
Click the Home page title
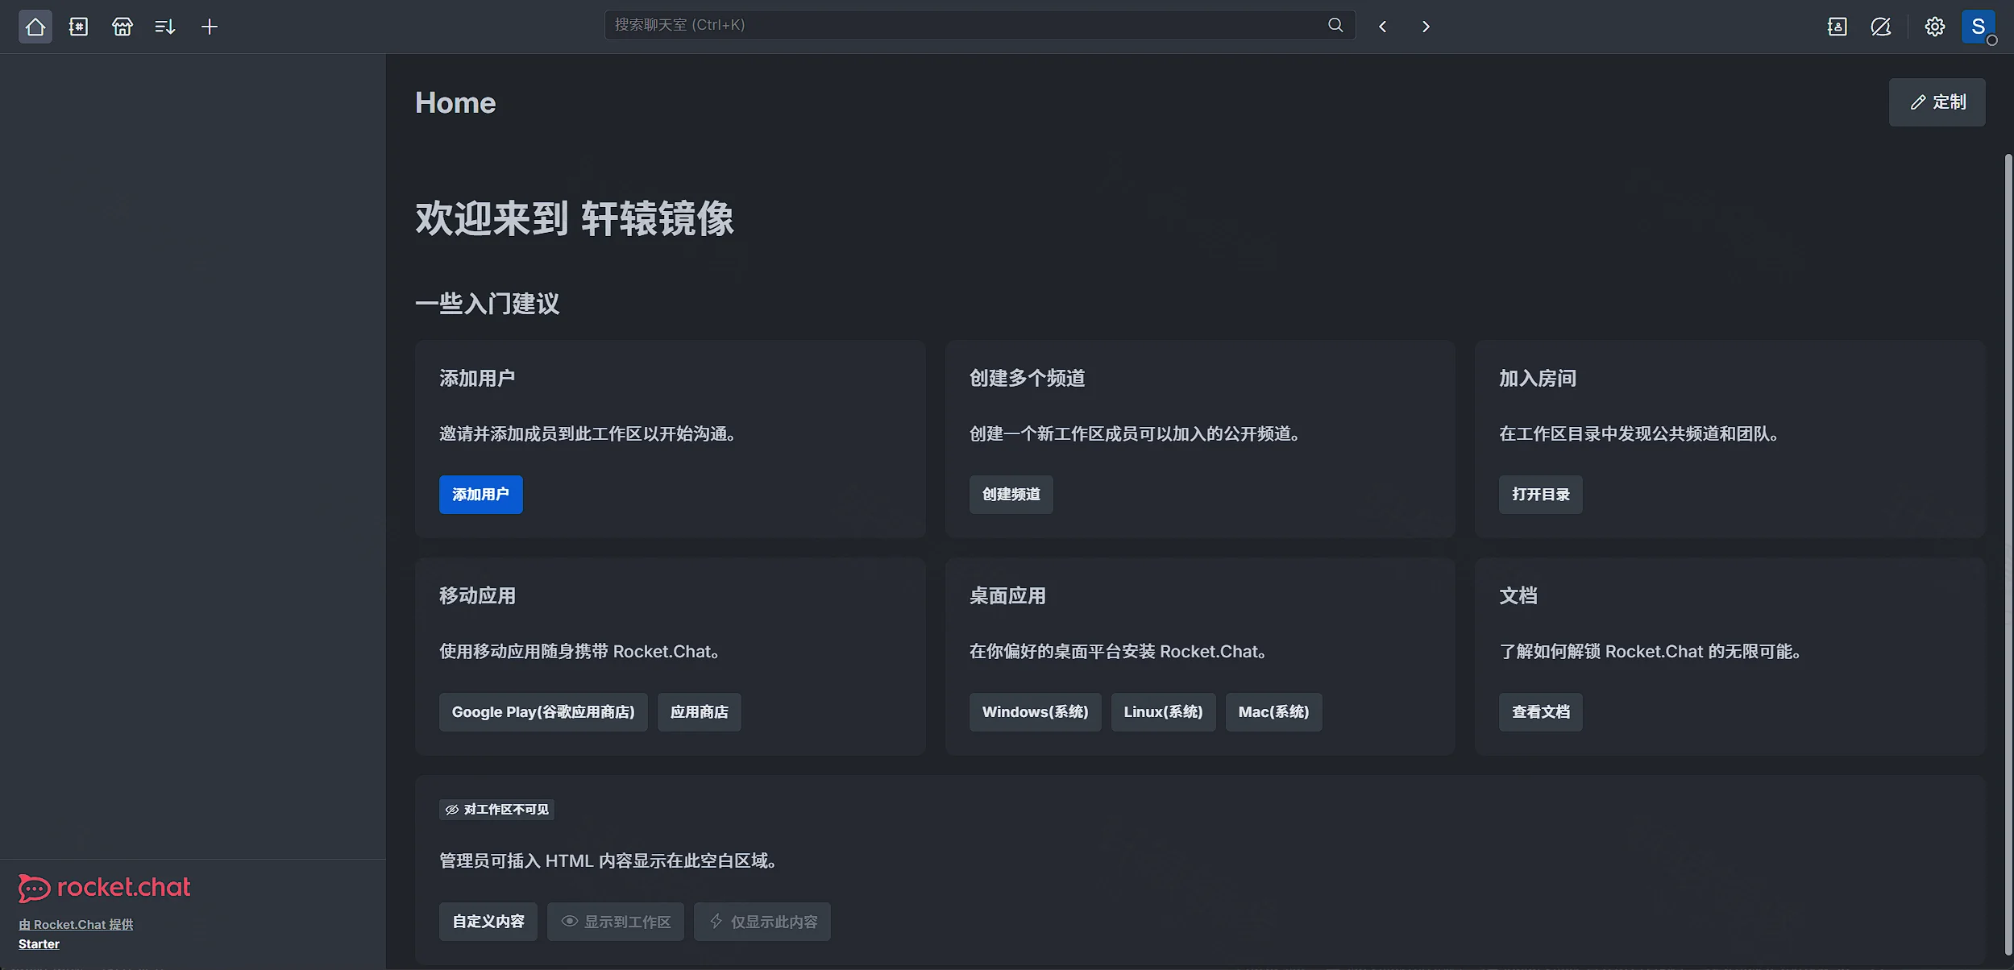click(x=455, y=103)
